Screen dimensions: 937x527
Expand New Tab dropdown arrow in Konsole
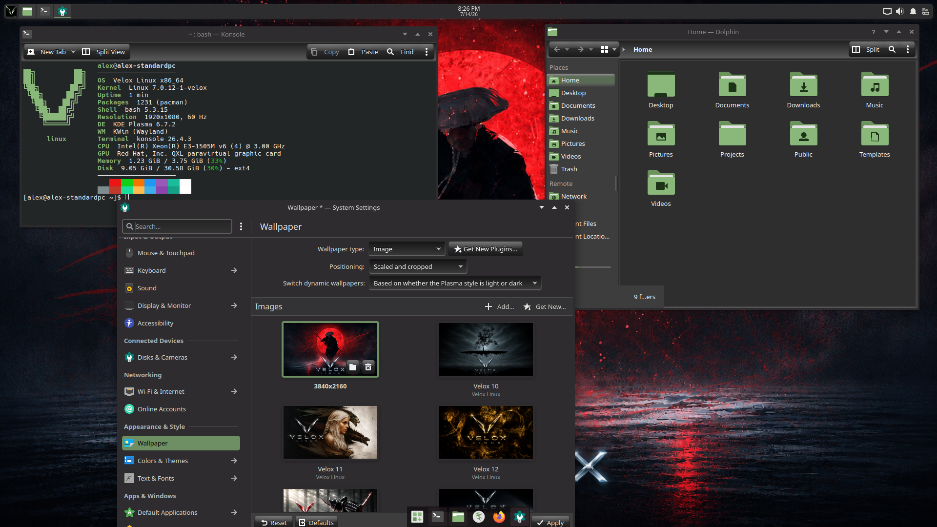point(73,52)
